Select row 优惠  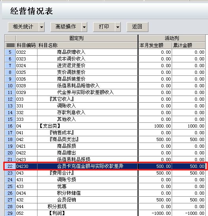[105, 186]
